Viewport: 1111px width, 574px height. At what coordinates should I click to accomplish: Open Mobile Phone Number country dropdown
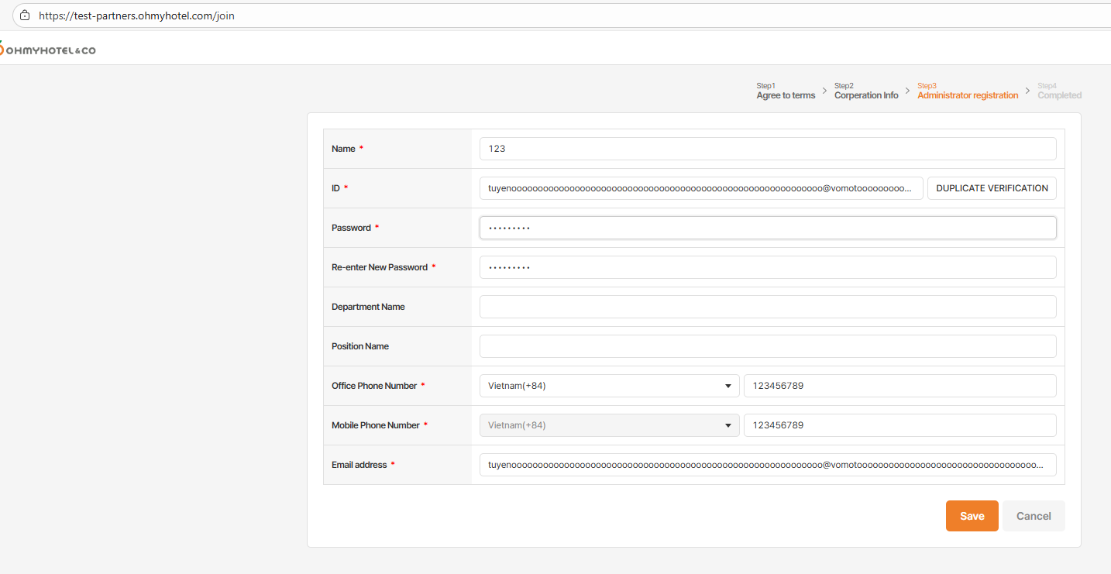click(609, 425)
